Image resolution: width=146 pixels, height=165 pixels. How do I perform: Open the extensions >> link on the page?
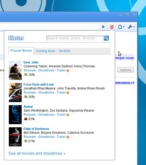[x=125, y=83]
